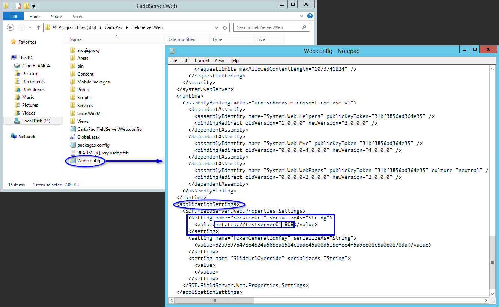The height and width of the screenshot is (307, 499).
Task: Click the Back navigation arrow in Explorer
Action: [x=11, y=27]
